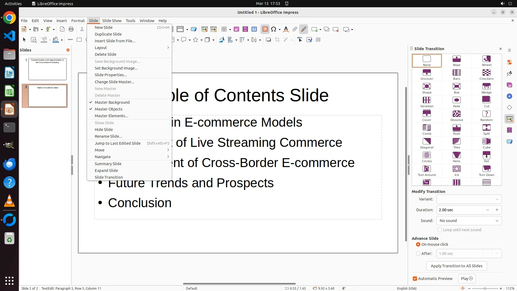Open the Slide Show menu

click(112, 21)
